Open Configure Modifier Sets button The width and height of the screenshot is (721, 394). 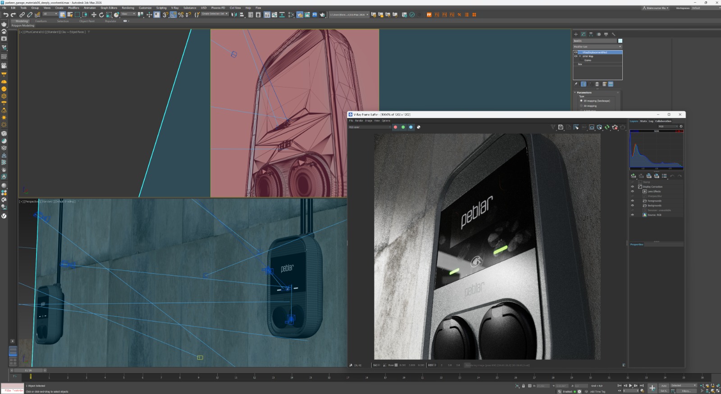[x=604, y=84]
